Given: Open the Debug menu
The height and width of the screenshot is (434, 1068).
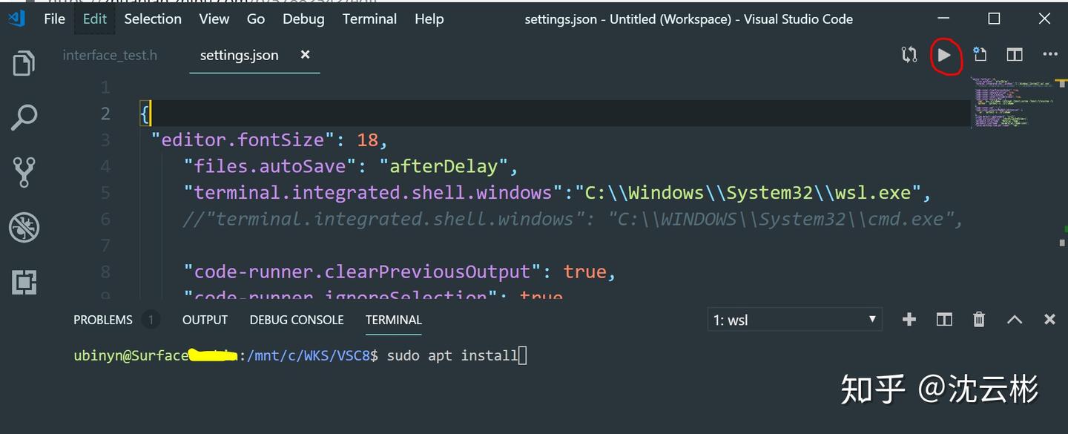Looking at the screenshot, I should 303,19.
